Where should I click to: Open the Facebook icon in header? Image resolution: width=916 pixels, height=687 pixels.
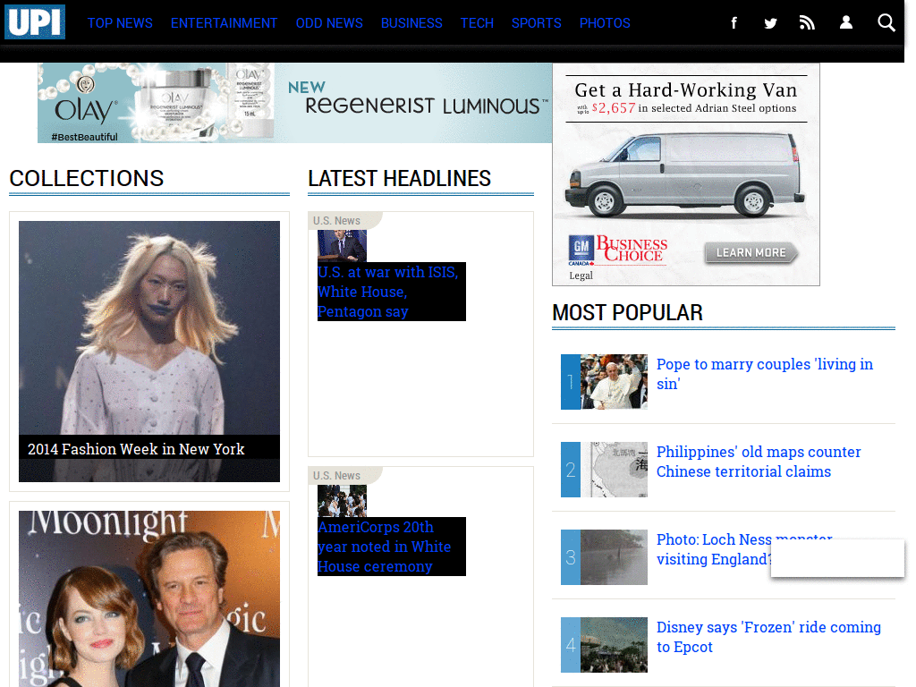pyautogui.click(x=734, y=23)
